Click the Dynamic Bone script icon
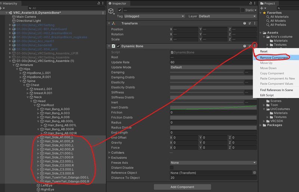The width and height of the screenshot is (299, 192). click(x=114, y=46)
